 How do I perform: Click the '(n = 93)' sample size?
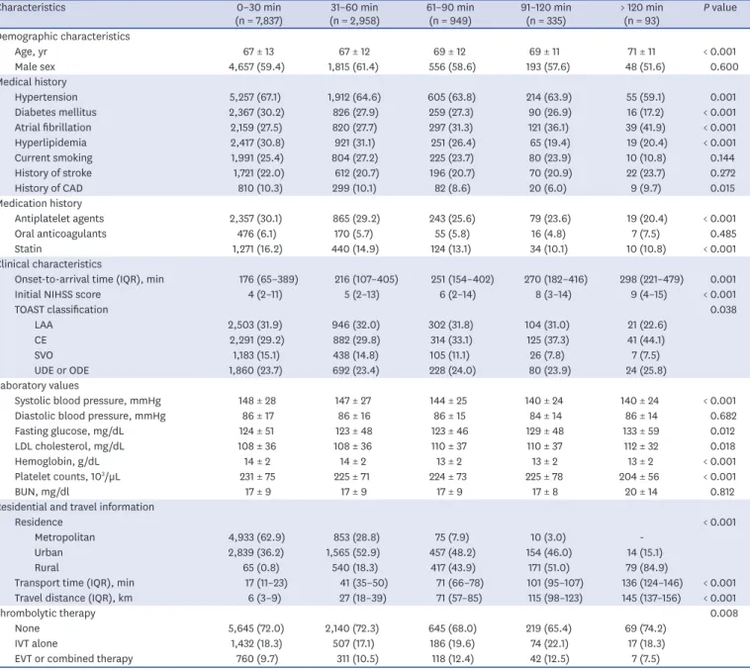[x=641, y=21]
